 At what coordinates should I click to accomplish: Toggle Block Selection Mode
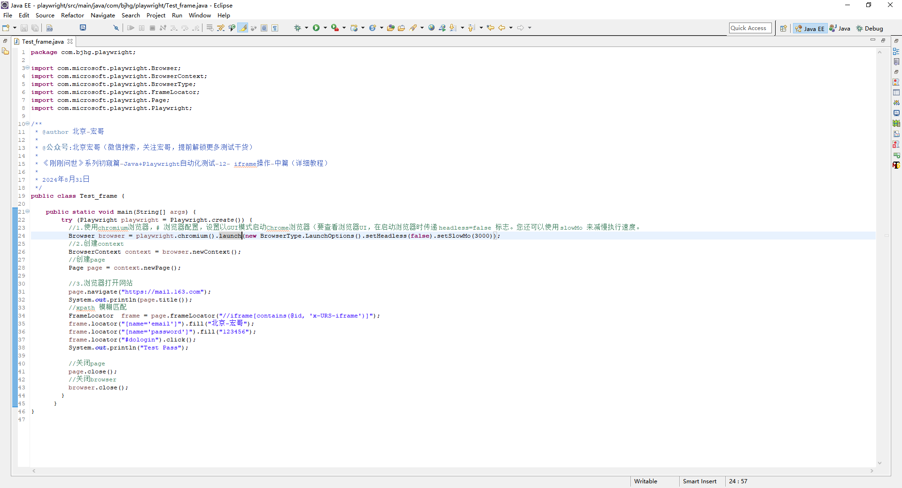coord(264,28)
